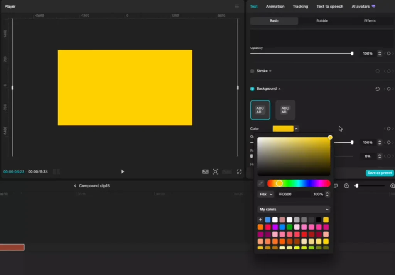Image resolution: width=395 pixels, height=275 pixels.
Task: Add a keyframe for the Background property
Action: [388, 89]
